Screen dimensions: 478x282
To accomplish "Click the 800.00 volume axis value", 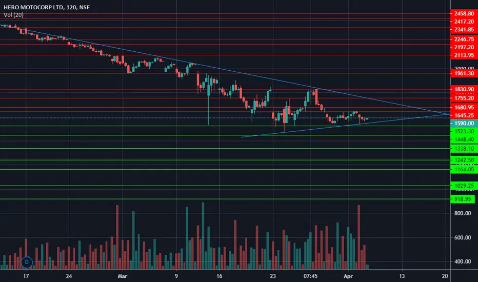I will click(463, 213).
